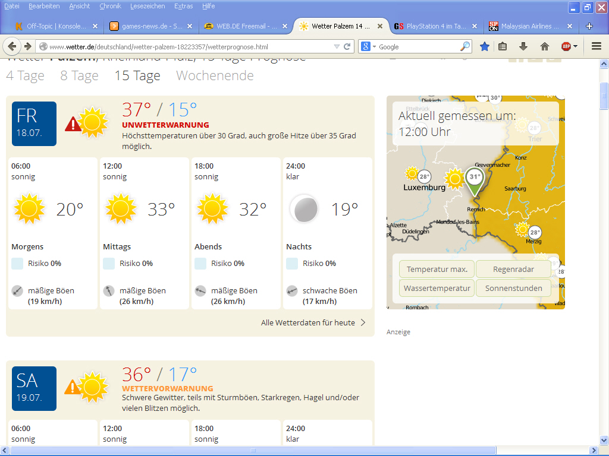Viewport: 609px width, 456px height.
Task: Open the search engine selector dropdown
Action: pyautogui.click(x=369, y=46)
